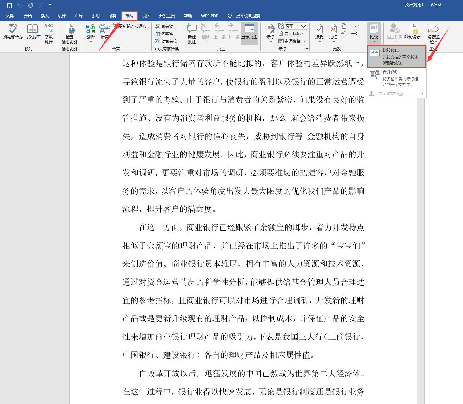Run 检查辅助功能 (Accessibility Checker)
The height and width of the screenshot is (404, 463).
69,32
